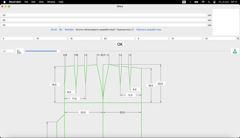Open the Edit menu
The width and height of the screenshot is (240, 138).
point(33,2)
